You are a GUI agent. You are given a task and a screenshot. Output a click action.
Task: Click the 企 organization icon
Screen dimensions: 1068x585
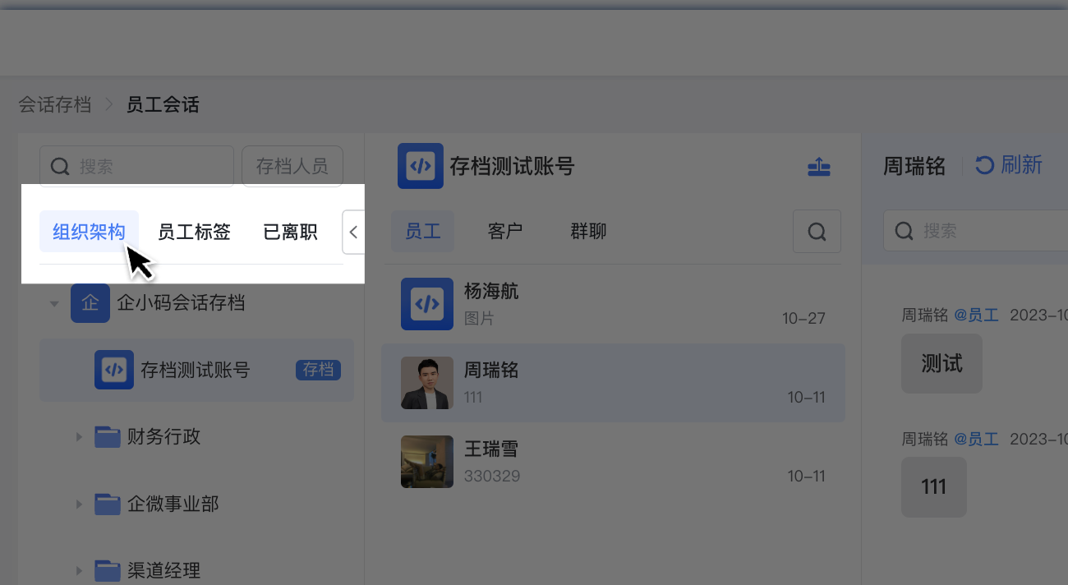(x=90, y=303)
